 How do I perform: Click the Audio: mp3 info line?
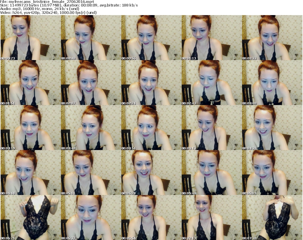(40, 9)
